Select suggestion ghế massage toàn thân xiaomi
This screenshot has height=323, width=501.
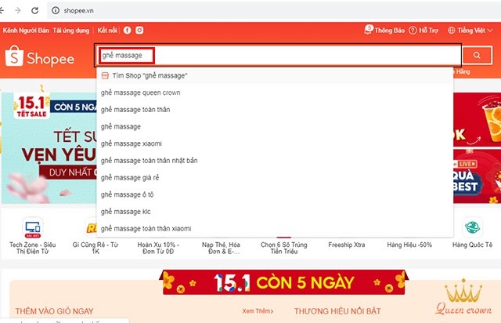tap(275, 228)
